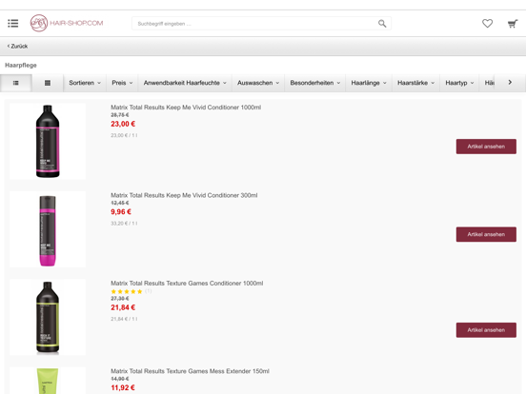Screen dimensions: 526x394
Task: View article Keep Me Vivid Conditioner 300ml button
Action: [486, 234]
